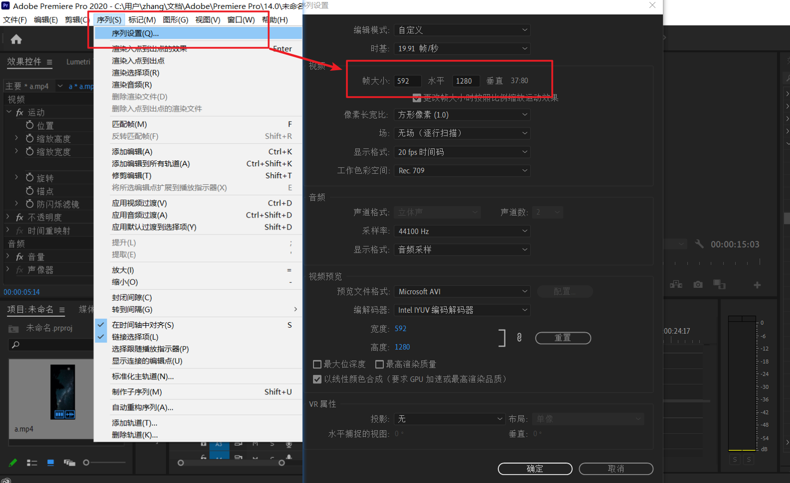Toggle animation stopwatch for 位置
This screenshot has height=483, width=790.
[30, 125]
